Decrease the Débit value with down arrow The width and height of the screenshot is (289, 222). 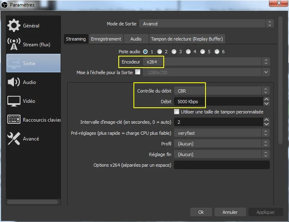coord(266,104)
